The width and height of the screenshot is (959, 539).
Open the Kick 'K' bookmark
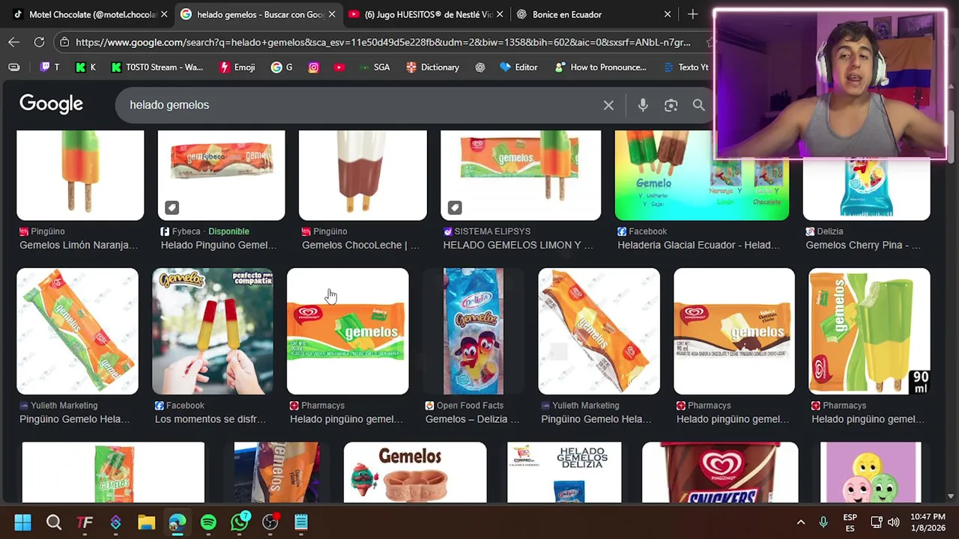(x=85, y=67)
